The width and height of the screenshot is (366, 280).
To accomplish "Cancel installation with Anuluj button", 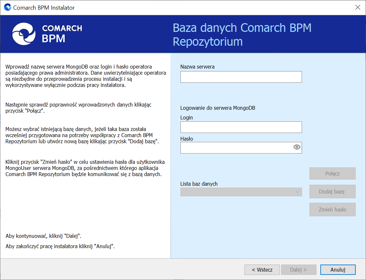I will tap(338, 270).
